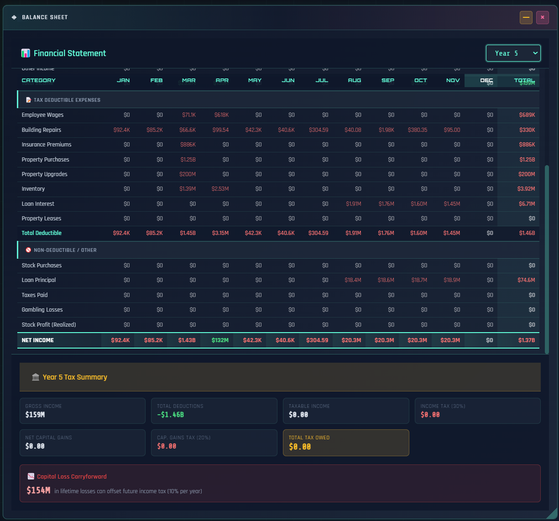Close the Balance Sheet window

click(x=542, y=17)
